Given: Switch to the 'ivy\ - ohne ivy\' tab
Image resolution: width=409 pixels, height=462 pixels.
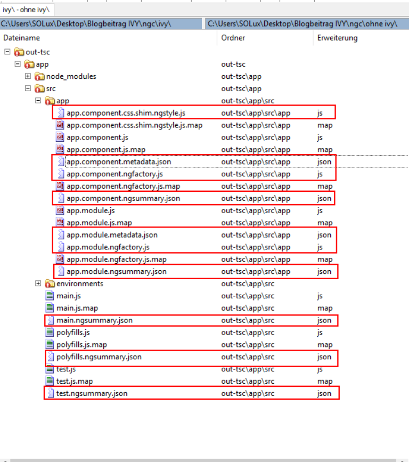Looking at the screenshot, I should coord(27,10).
